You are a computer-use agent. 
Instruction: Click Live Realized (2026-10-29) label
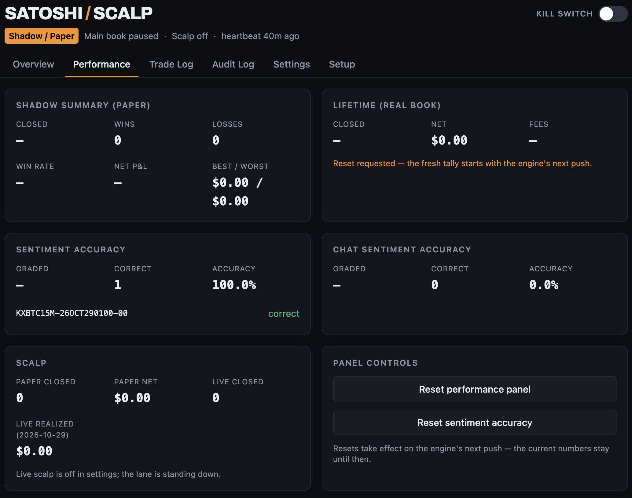45,429
